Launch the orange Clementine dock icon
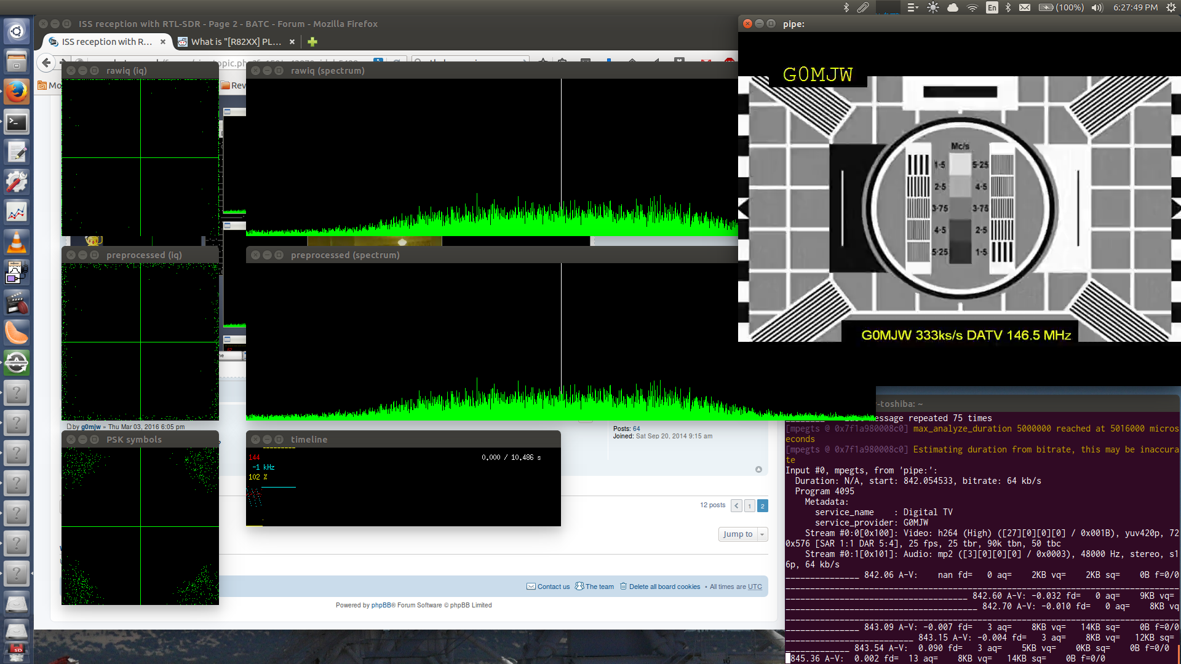This screenshot has height=664, width=1181. tap(17, 333)
